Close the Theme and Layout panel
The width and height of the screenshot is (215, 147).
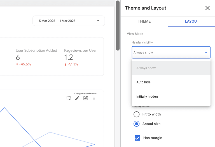tap(207, 8)
